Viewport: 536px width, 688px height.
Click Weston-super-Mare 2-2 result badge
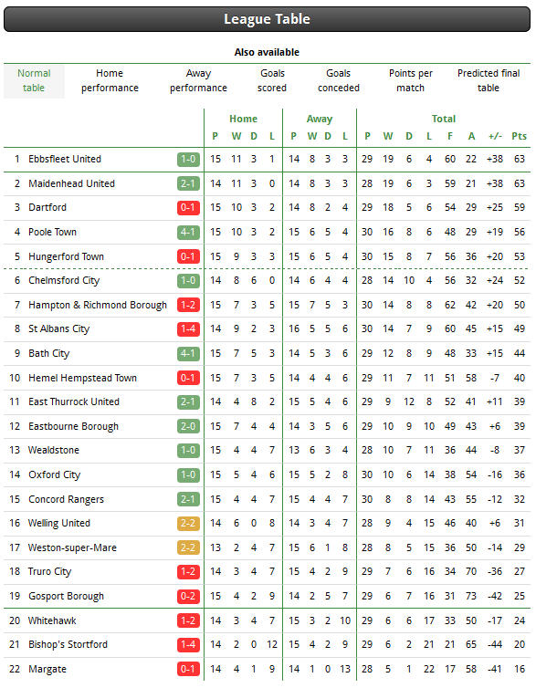(188, 548)
